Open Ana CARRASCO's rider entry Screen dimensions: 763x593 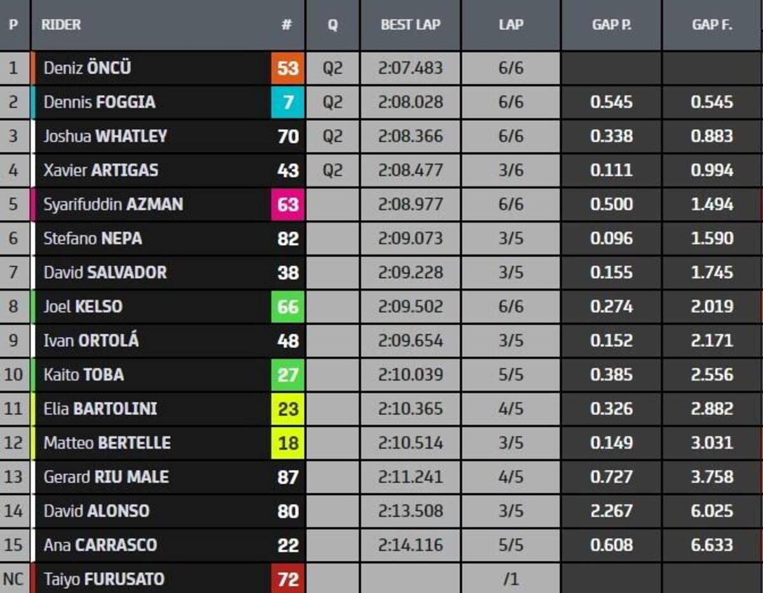pos(100,545)
